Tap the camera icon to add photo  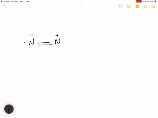129,7
